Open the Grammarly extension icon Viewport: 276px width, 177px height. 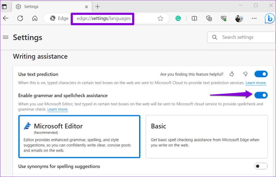pos(178,18)
